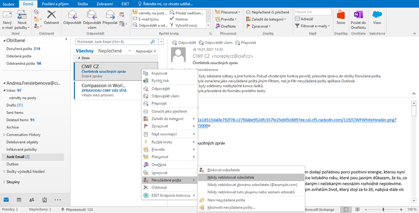Open the rackcdn CIWFWhiteHeader.png link
Viewport: 419px width, 213px height.
pyautogui.click(x=297, y=120)
